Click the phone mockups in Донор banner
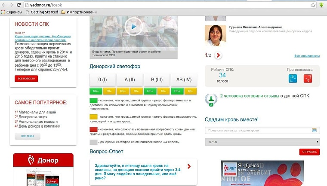This screenshot has height=186, width=327. 43,177
